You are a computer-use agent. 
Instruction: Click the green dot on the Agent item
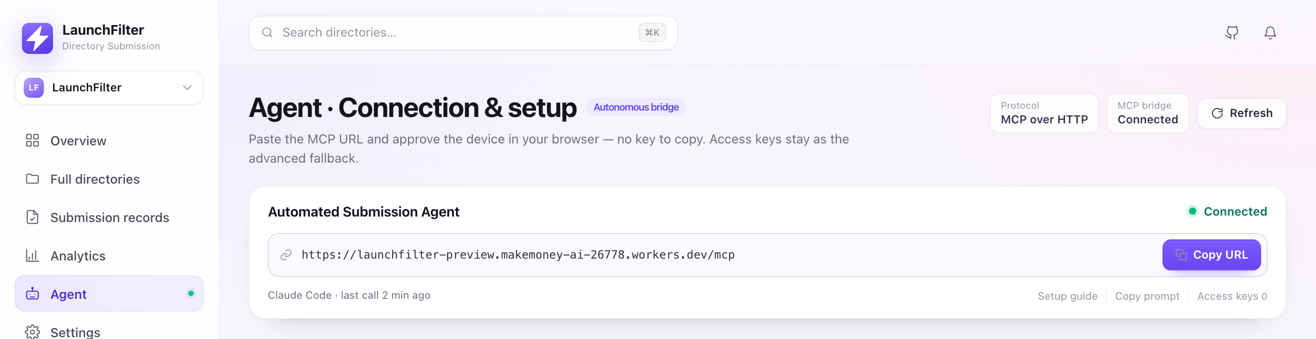[191, 294]
